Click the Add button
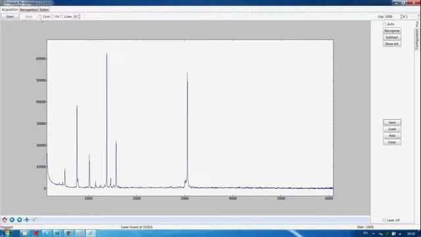 pyautogui.click(x=392, y=136)
